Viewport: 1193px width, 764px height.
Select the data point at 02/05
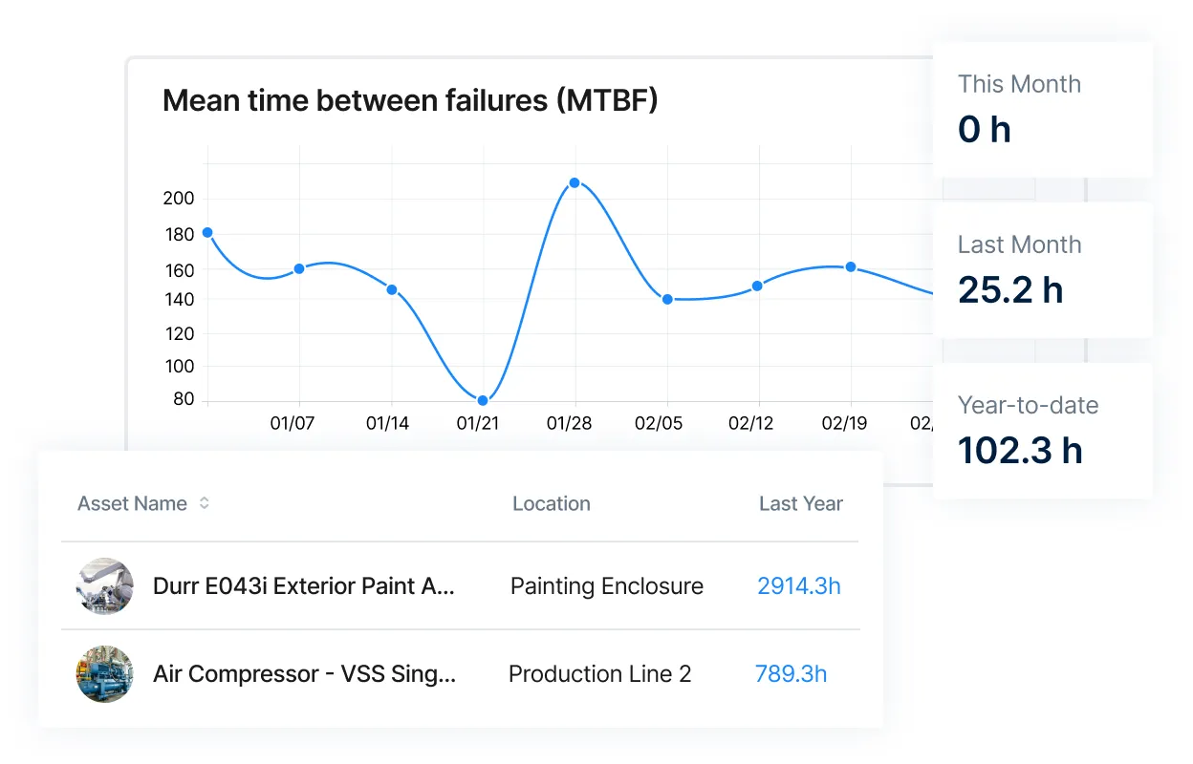coord(666,298)
